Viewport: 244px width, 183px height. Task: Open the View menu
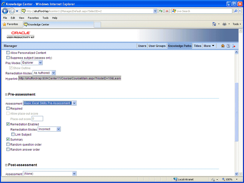tap(21, 18)
